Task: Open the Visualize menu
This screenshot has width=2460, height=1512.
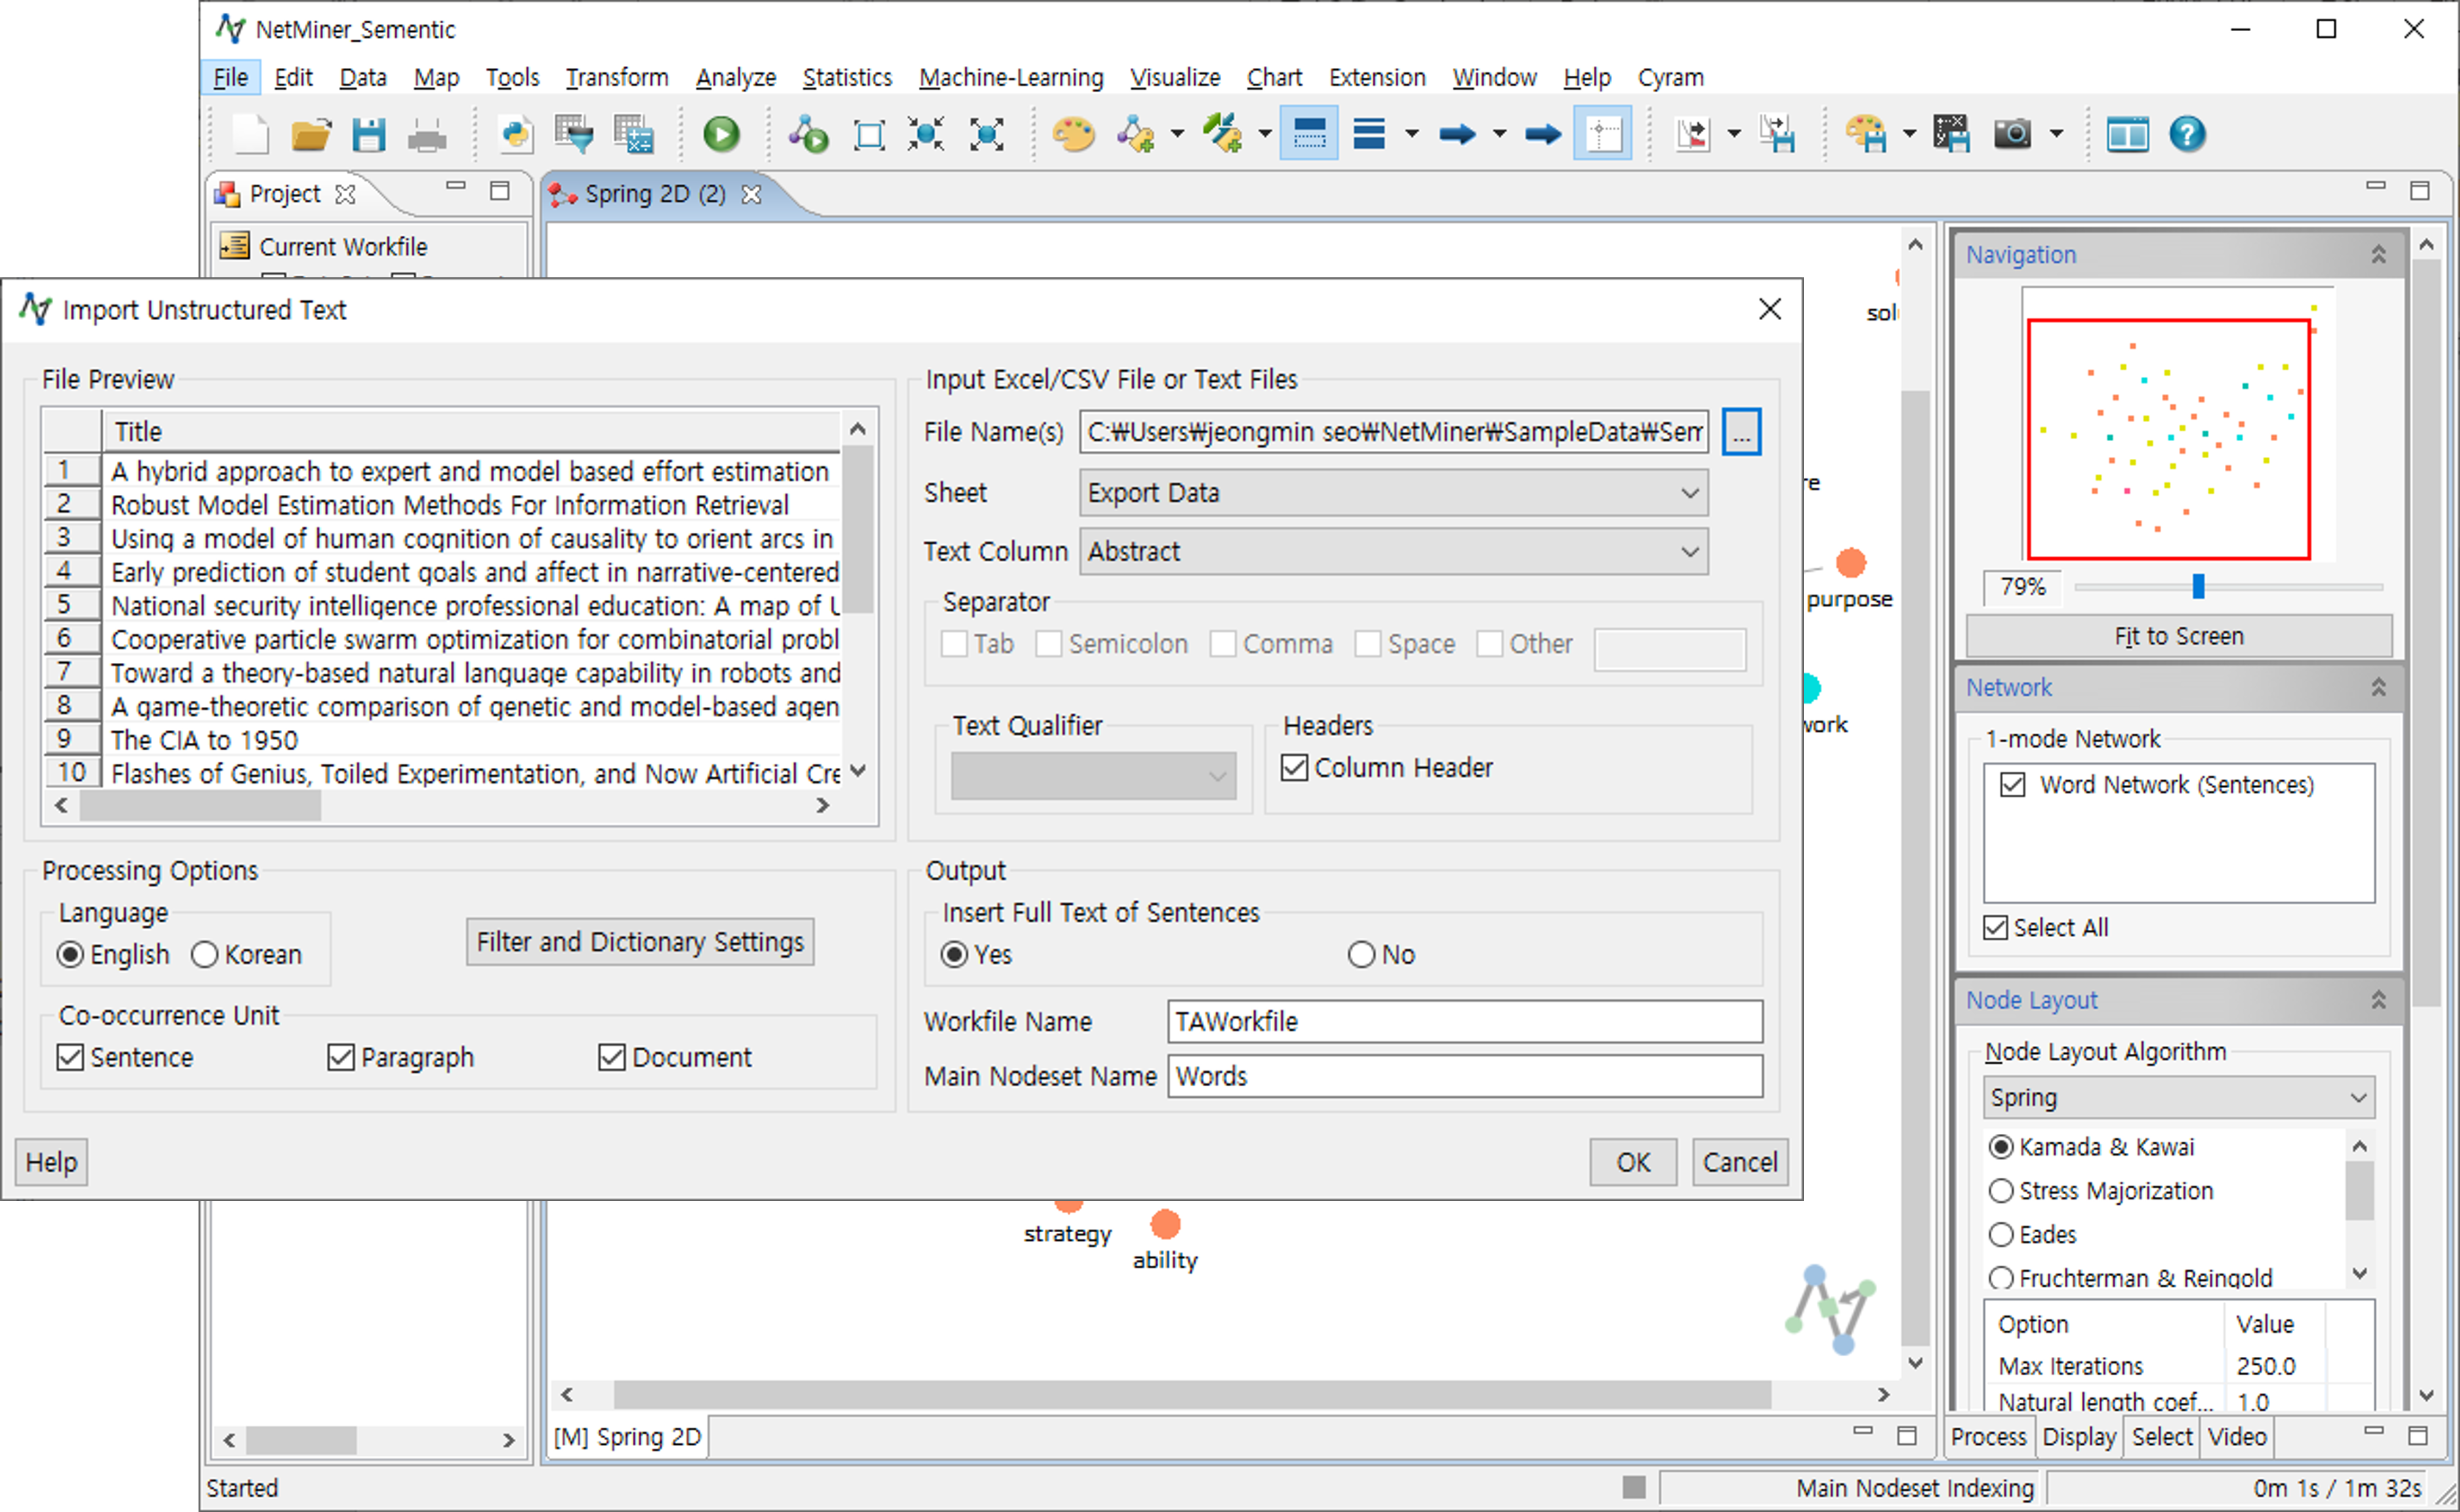Action: click(x=1175, y=77)
